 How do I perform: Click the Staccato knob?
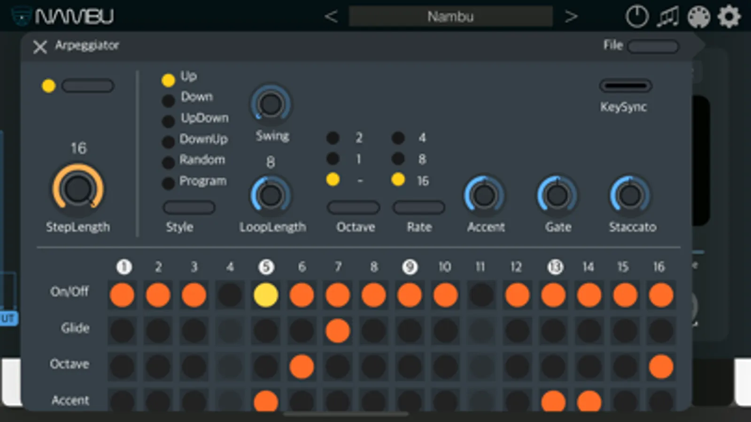point(630,196)
